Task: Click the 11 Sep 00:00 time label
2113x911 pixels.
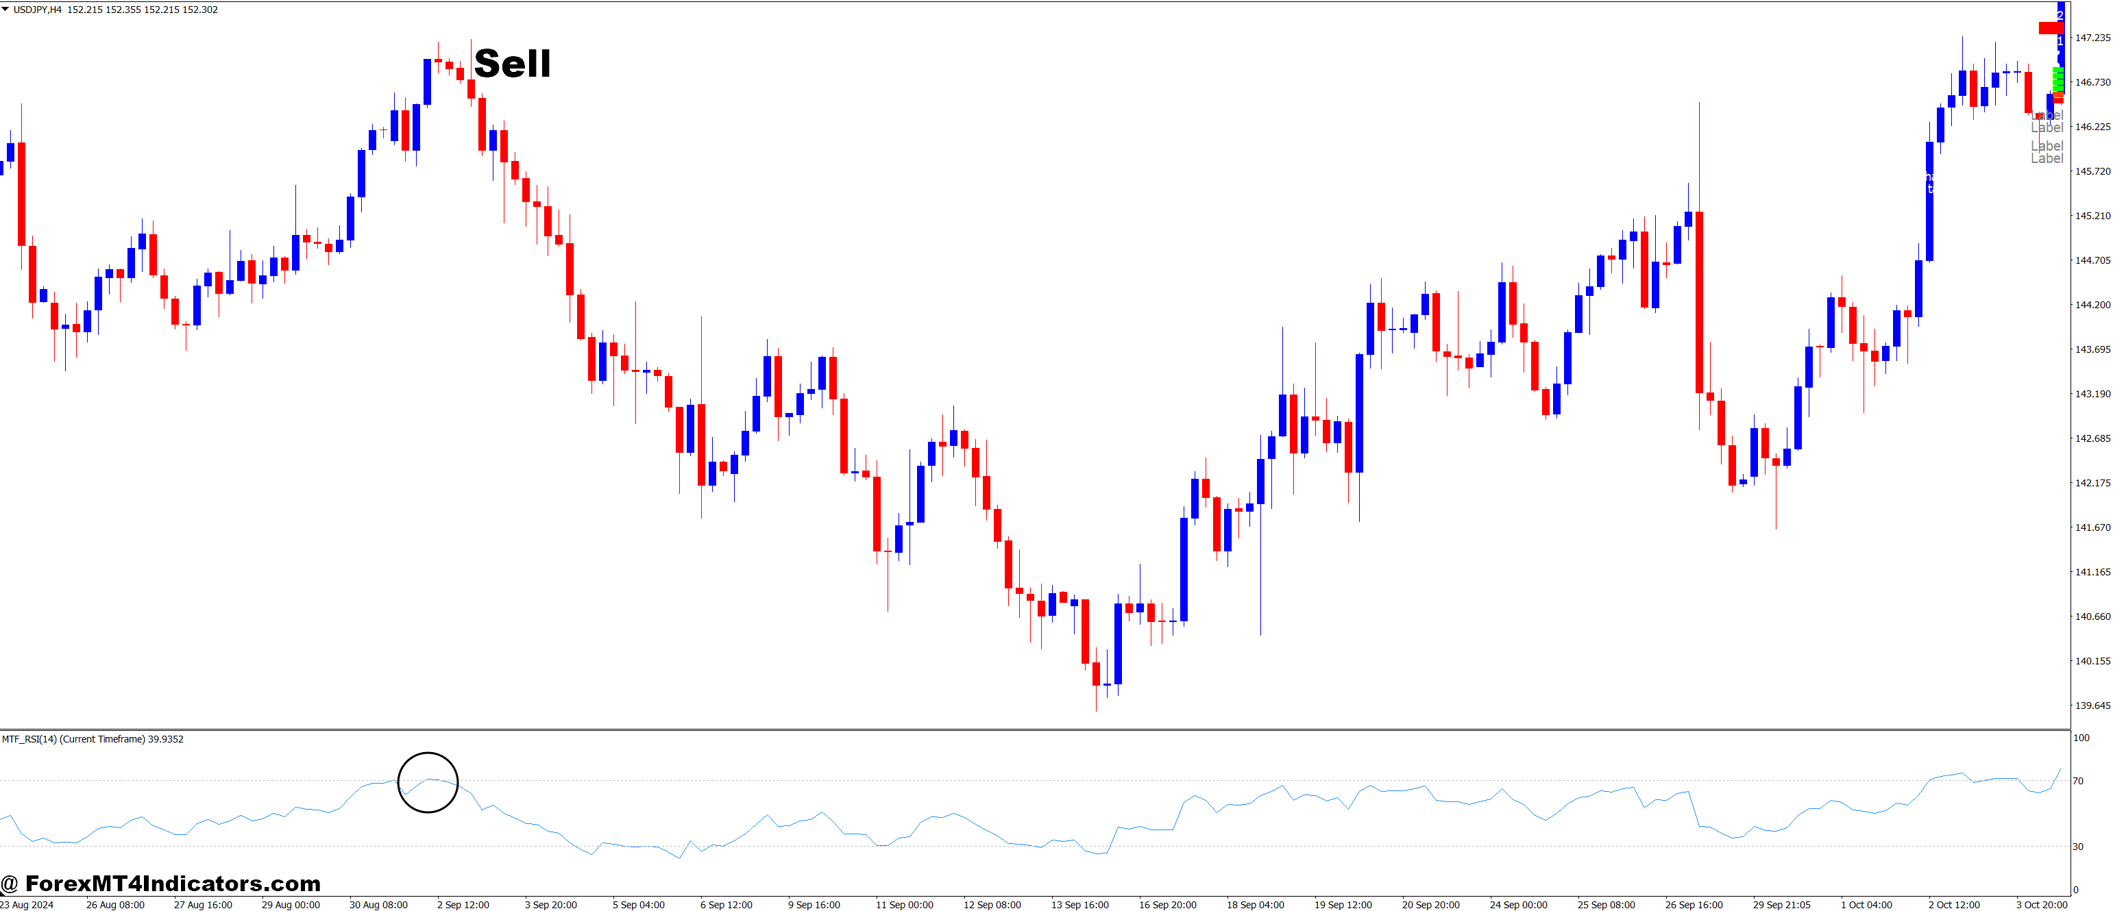Action: (904, 906)
